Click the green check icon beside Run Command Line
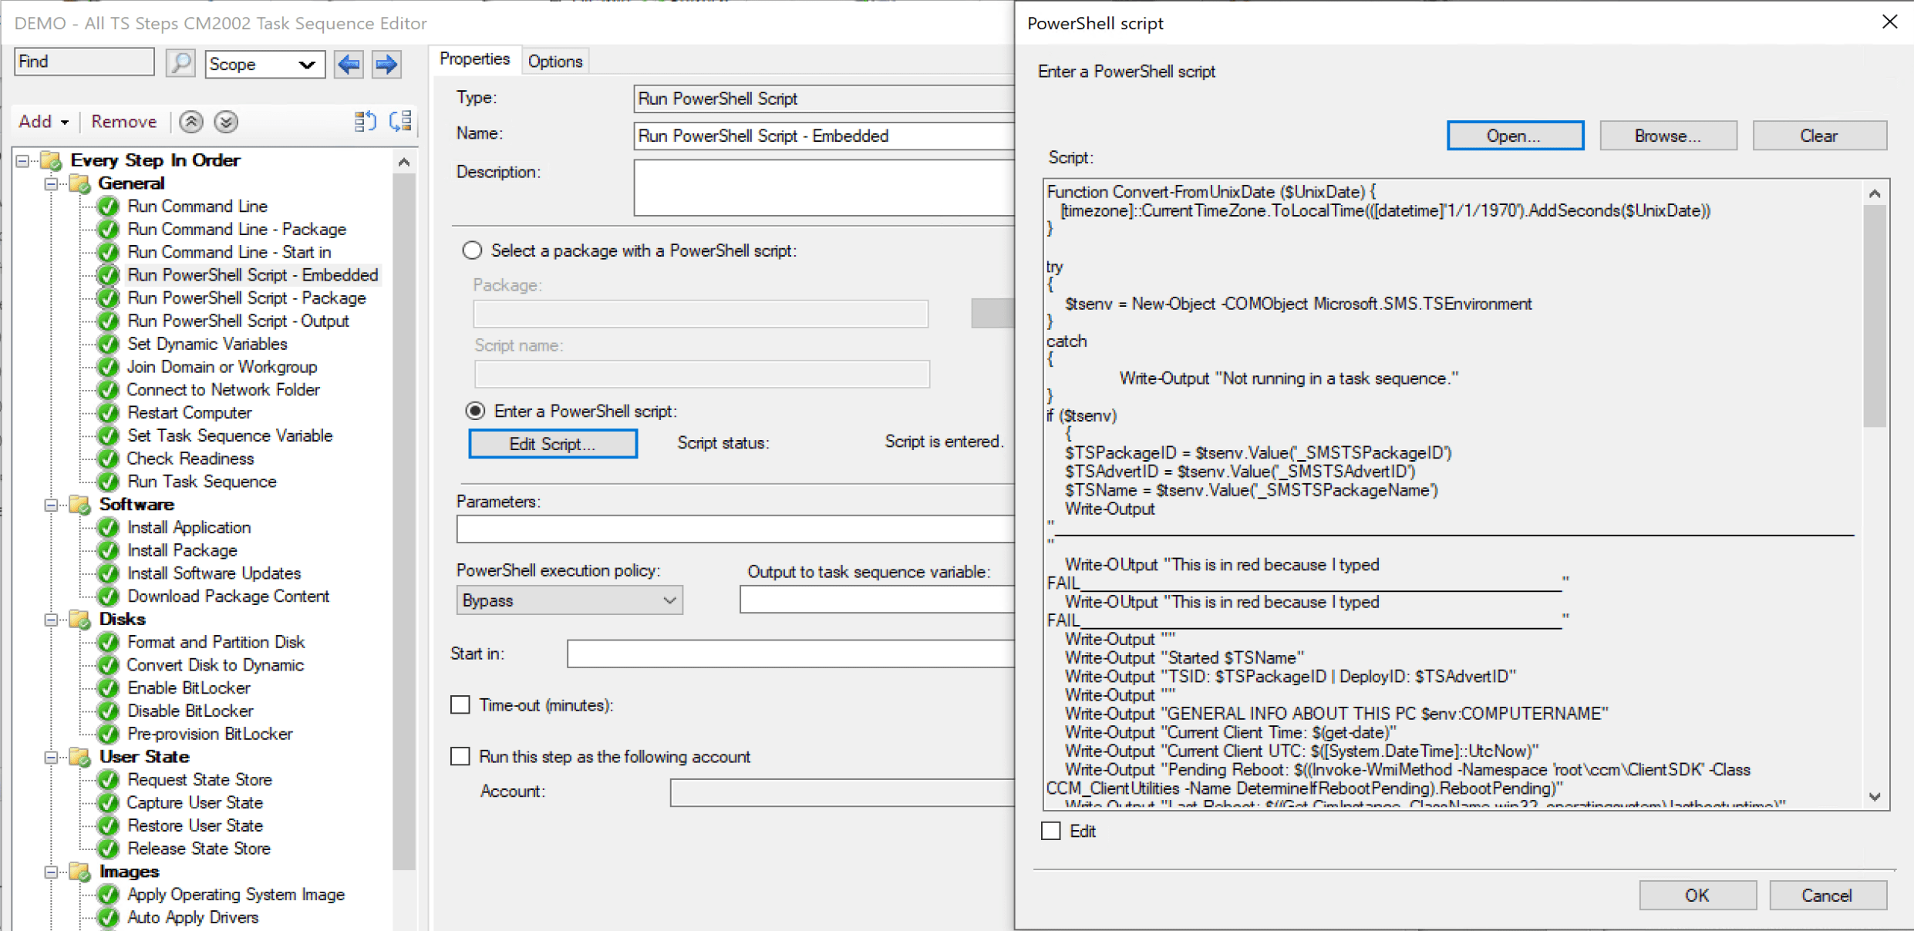The width and height of the screenshot is (1914, 931). [107, 206]
